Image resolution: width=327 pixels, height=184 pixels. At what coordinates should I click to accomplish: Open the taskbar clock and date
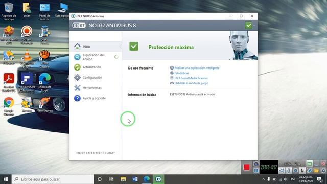point(306,179)
